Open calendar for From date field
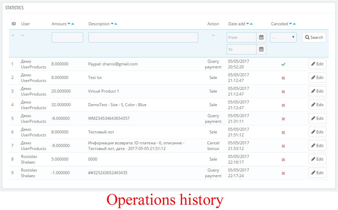The height and width of the screenshot is (210, 338). tap(261, 37)
